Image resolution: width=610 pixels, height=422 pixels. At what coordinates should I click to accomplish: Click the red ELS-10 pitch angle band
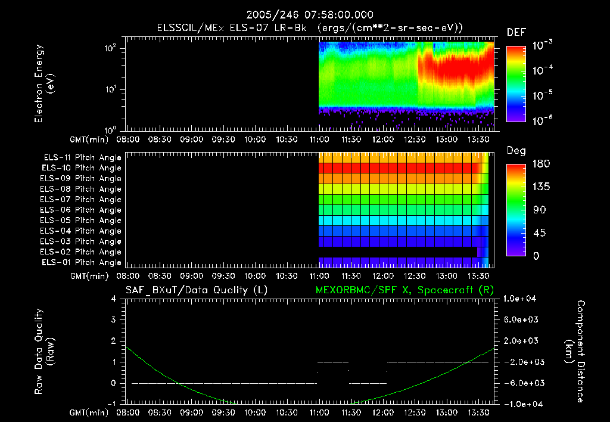click(x=399, y=168)
